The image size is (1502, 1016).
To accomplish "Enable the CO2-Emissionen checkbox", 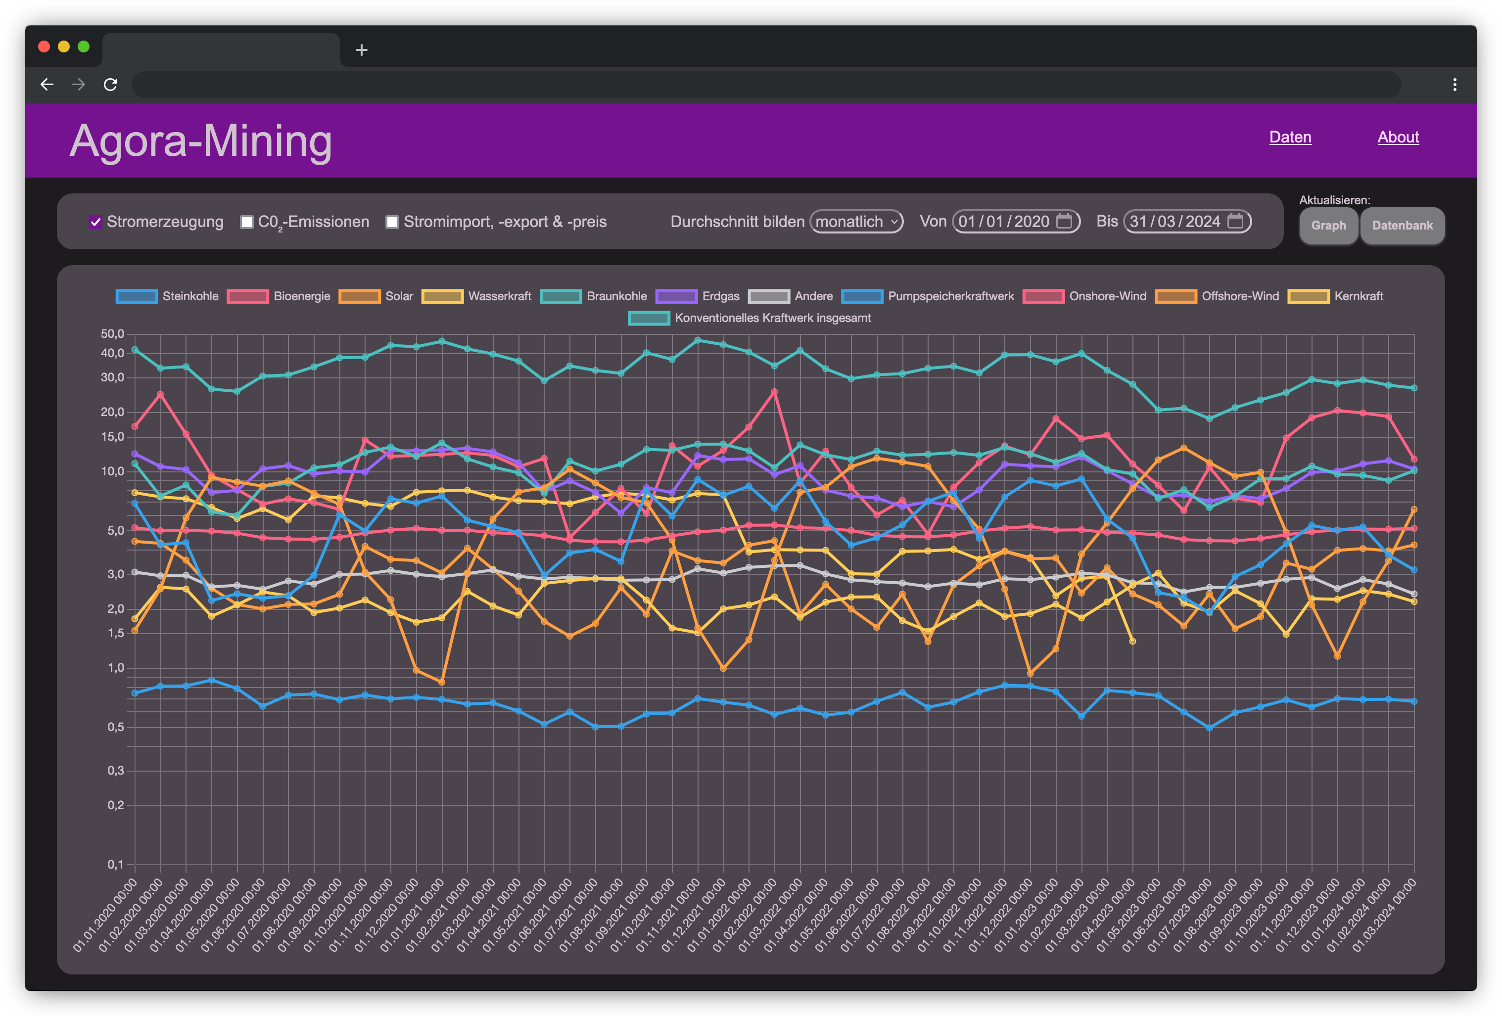I will pyautogui.click(x=247, y=222).
